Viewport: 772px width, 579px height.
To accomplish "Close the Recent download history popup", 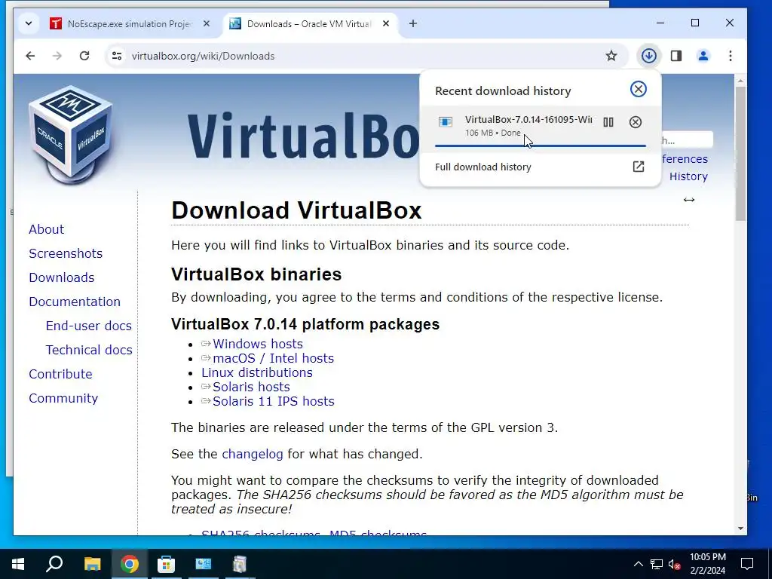I will click(638, 89).
